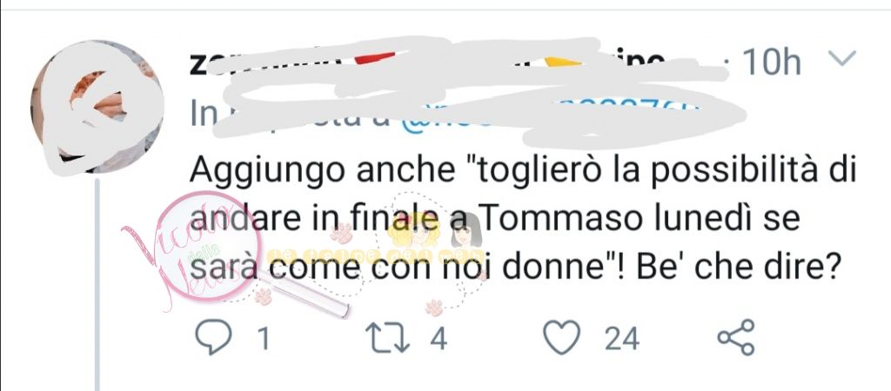Like the tweet with the heart icon
The width and height of the screenshot is (891, 391).
[x=562, y=337]
